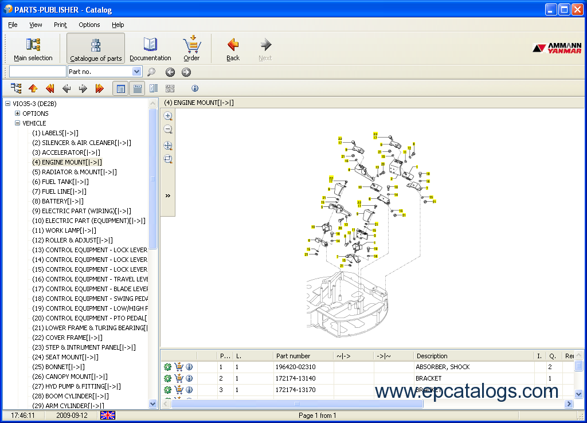Click the search text input field
The height and width of the screenshot is (423, 587).
click(x=37, y=72)
